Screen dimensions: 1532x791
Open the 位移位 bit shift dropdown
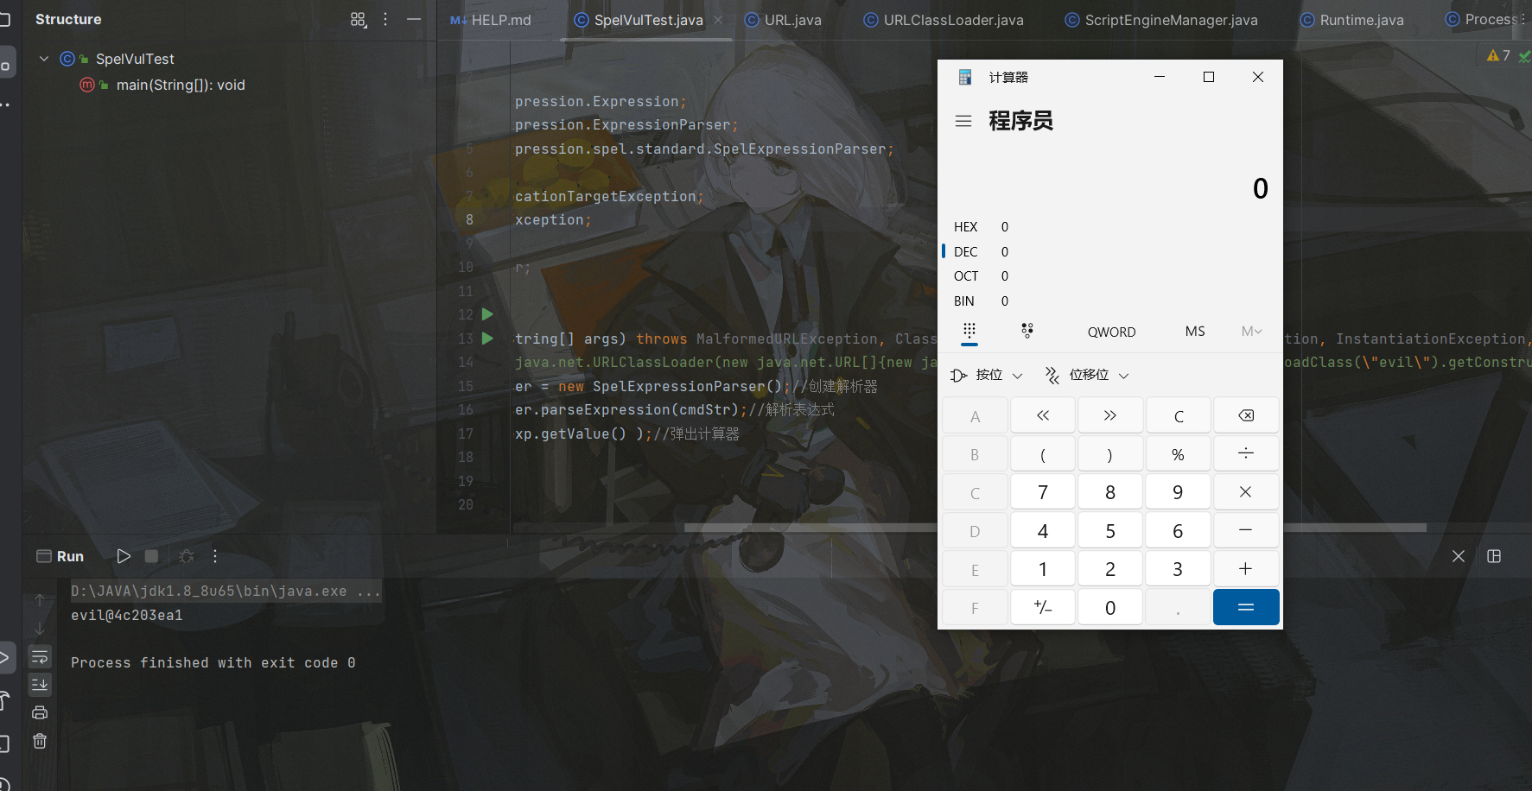click(x=1086, y=374)
